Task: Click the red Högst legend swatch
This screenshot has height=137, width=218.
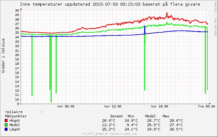Action: (7, 120)
